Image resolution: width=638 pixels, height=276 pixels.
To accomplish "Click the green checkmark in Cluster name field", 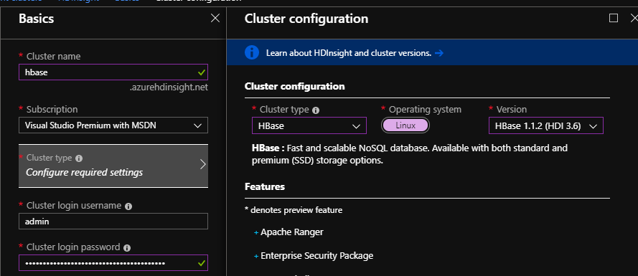I will point(201,72).
